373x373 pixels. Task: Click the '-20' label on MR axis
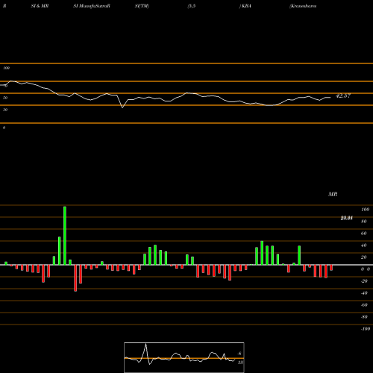point(364,281)
